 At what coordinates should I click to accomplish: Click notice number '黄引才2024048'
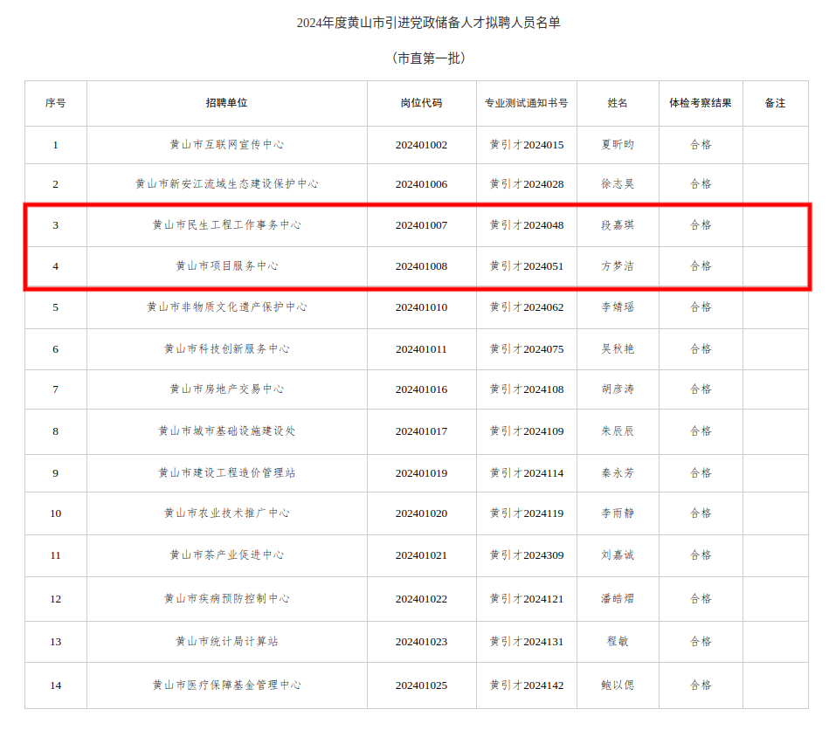(527, 225)
